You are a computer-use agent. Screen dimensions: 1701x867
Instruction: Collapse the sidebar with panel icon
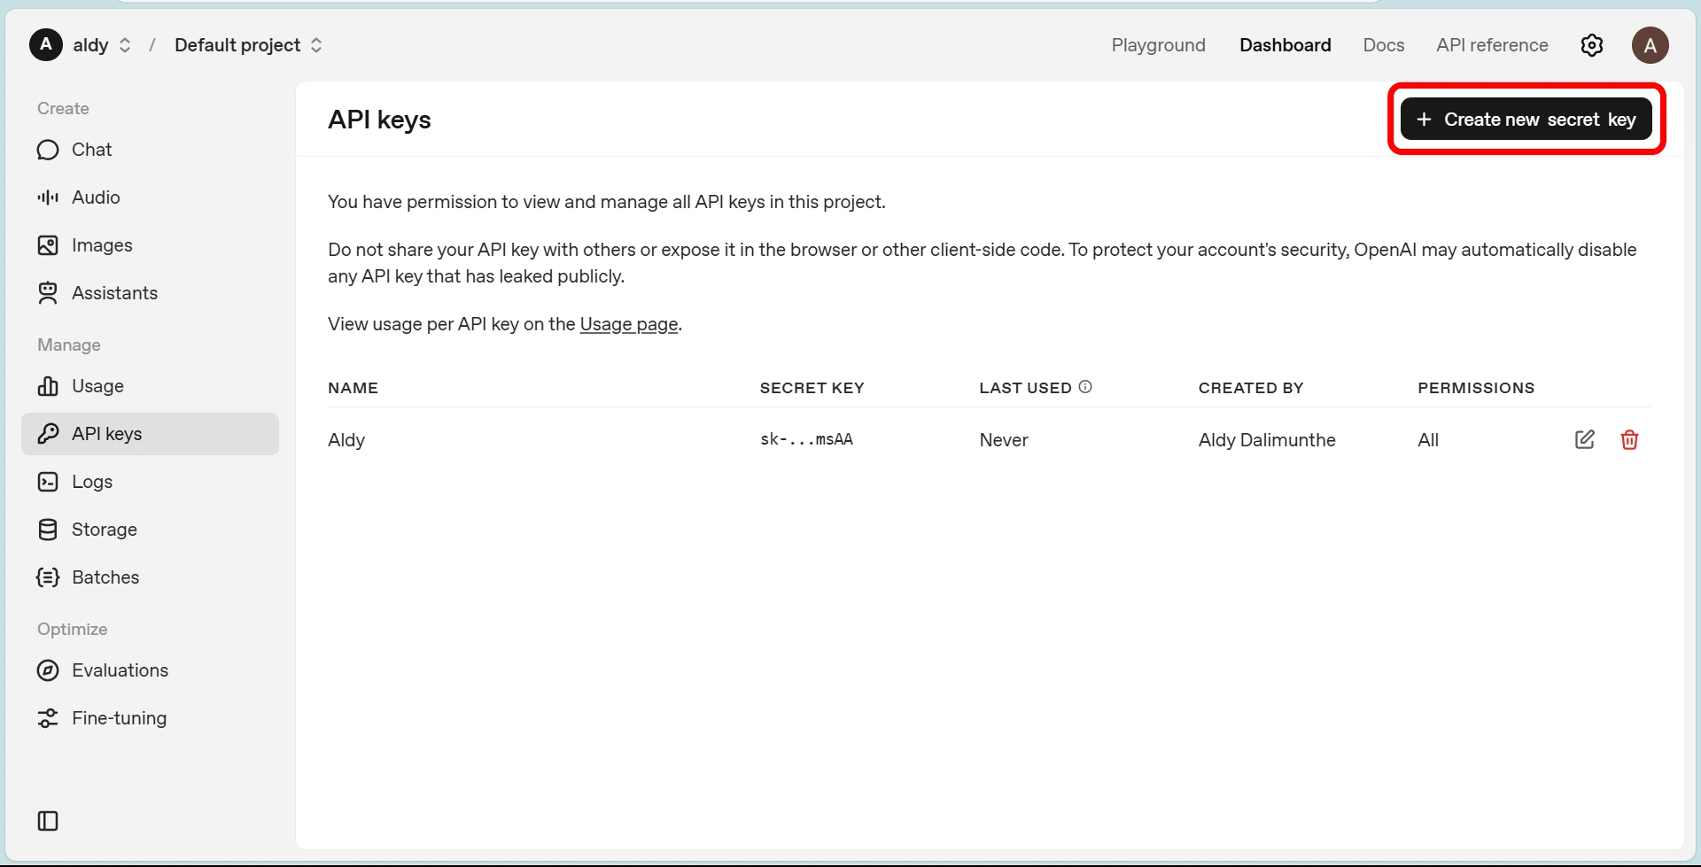click(x=48, y=821)
